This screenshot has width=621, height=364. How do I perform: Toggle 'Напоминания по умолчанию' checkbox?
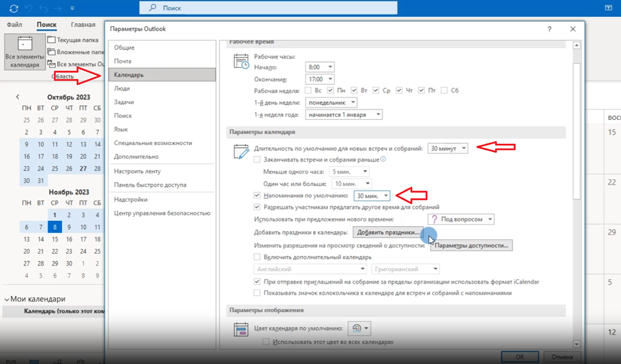point(258,196)
